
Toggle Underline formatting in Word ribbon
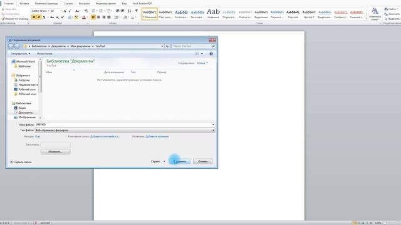(44, 17)
